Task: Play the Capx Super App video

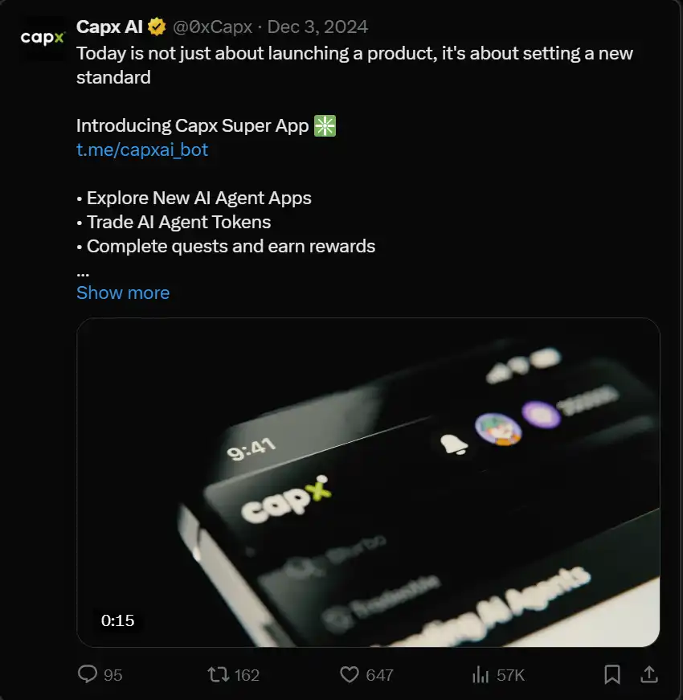Action: (x=368, y=482)
